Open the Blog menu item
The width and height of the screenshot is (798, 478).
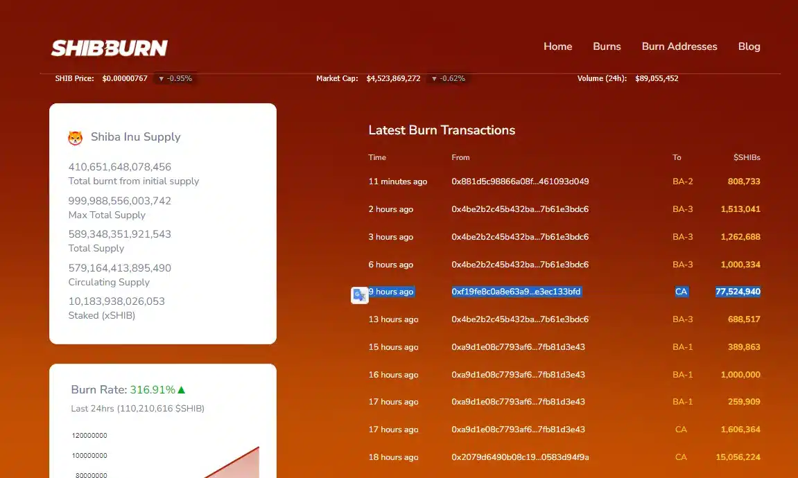click(749, 46)
